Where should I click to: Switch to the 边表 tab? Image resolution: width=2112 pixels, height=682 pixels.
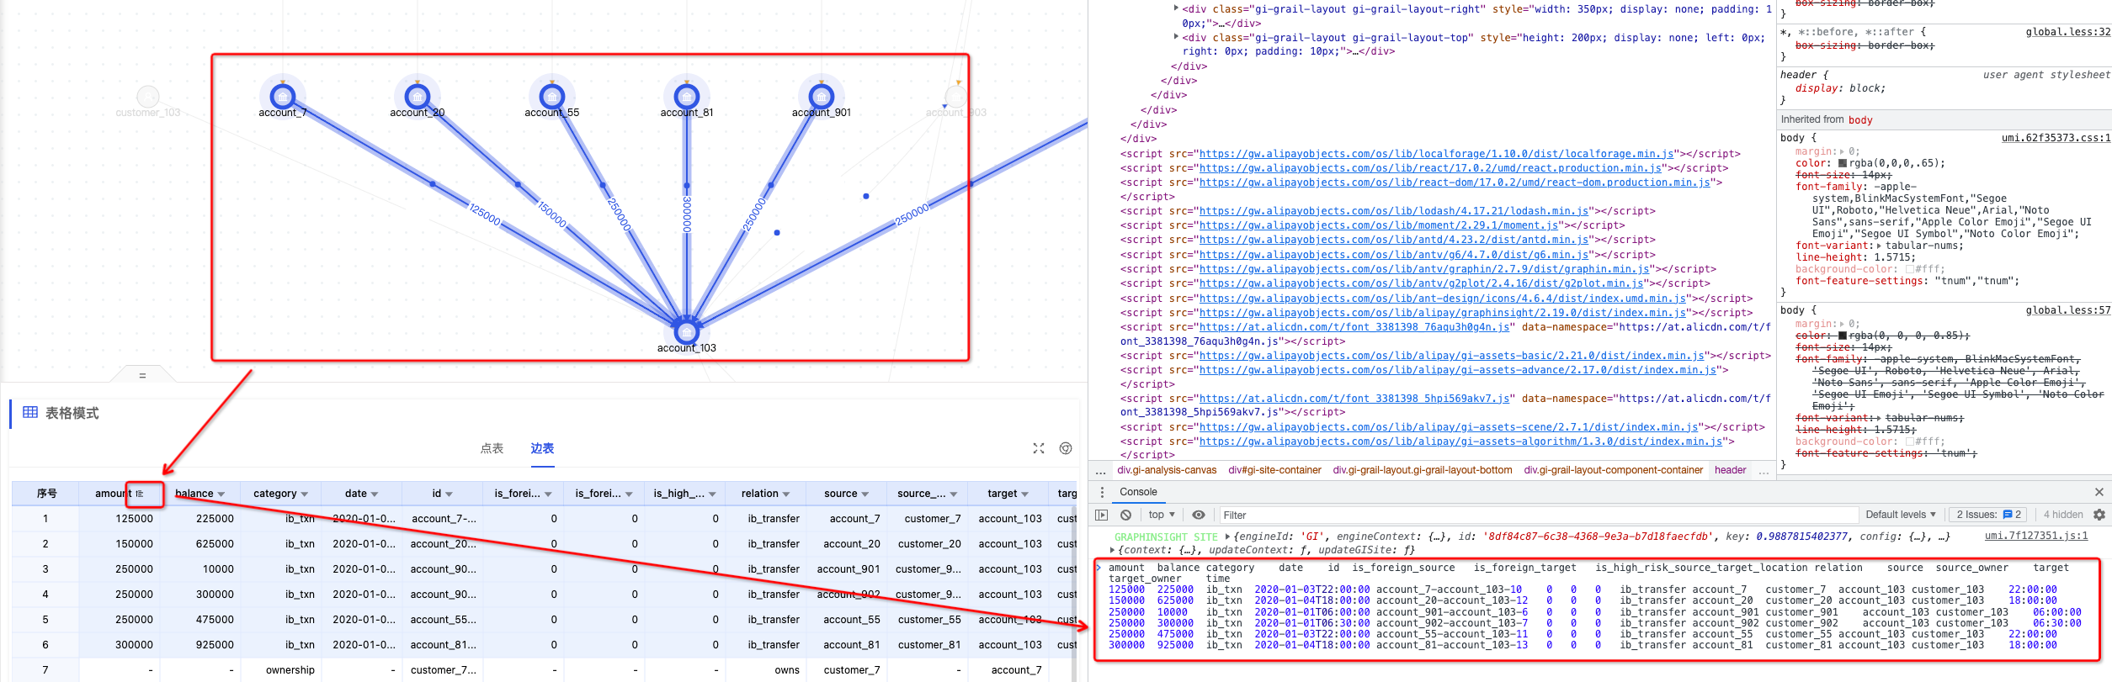pyautogui.click(x=542, y=448)
